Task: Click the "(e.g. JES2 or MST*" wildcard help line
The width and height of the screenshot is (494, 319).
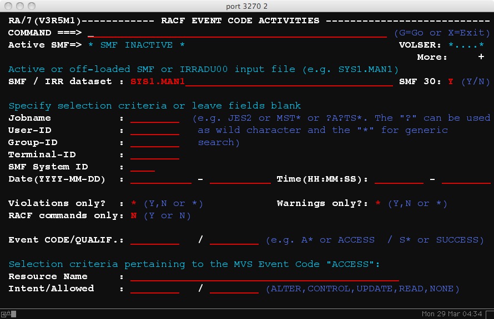Action: (341, 118)
